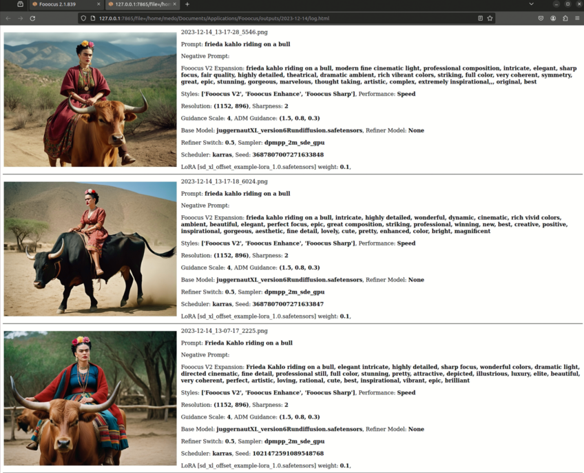Click the seed value 1021472591089548768
The height and width of the screenshot is (473, 584).
click(288, 453)
